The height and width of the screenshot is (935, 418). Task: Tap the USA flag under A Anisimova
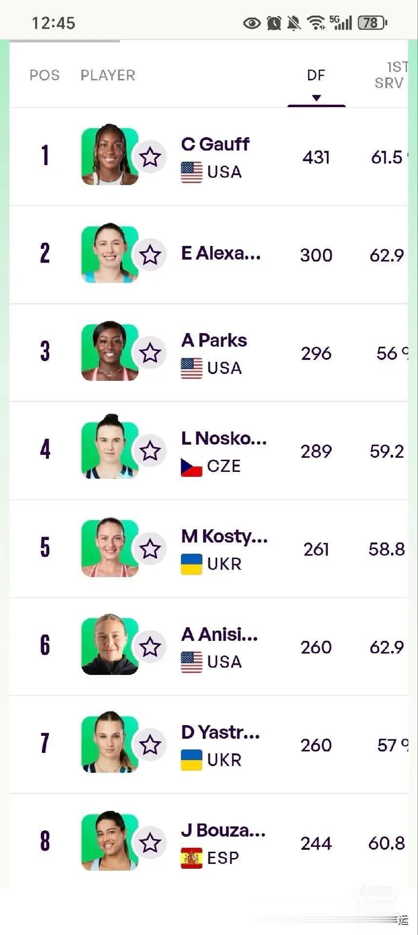[191, 662]
